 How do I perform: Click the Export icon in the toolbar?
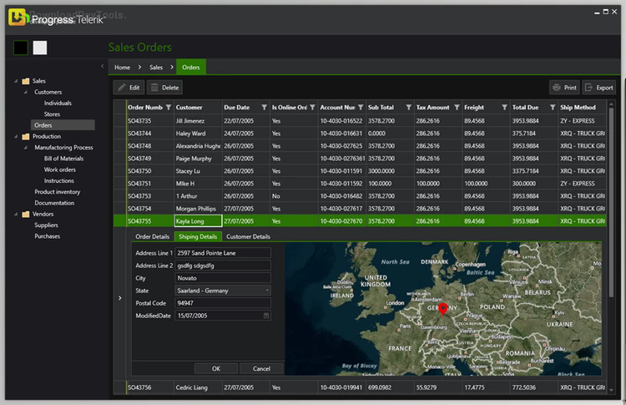(588, 88)
